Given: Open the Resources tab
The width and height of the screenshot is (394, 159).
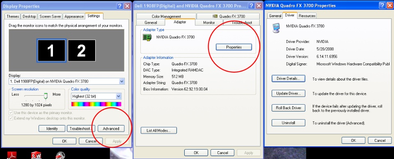Looking at the screenshot, I should (x=307, y=16).
